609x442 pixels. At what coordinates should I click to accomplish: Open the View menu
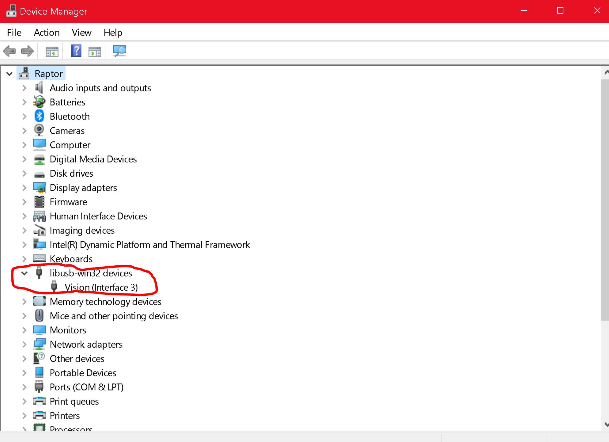(x=81, y=32)
